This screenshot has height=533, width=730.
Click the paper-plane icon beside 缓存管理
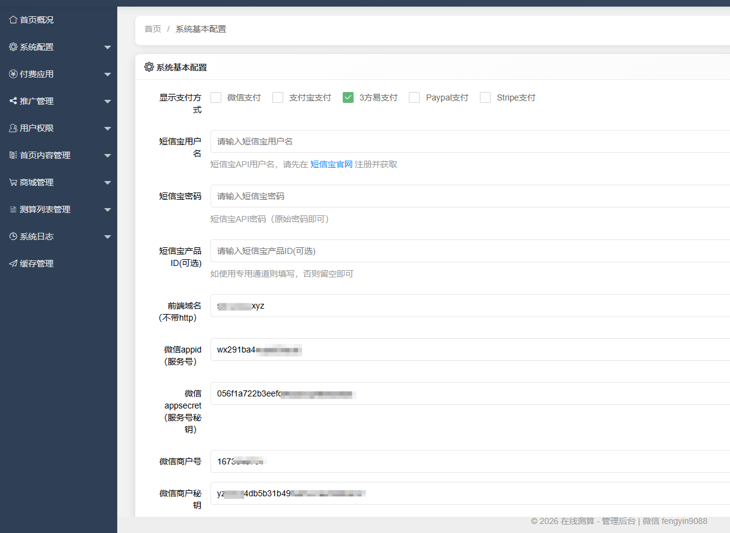click(x=13, y=263)
